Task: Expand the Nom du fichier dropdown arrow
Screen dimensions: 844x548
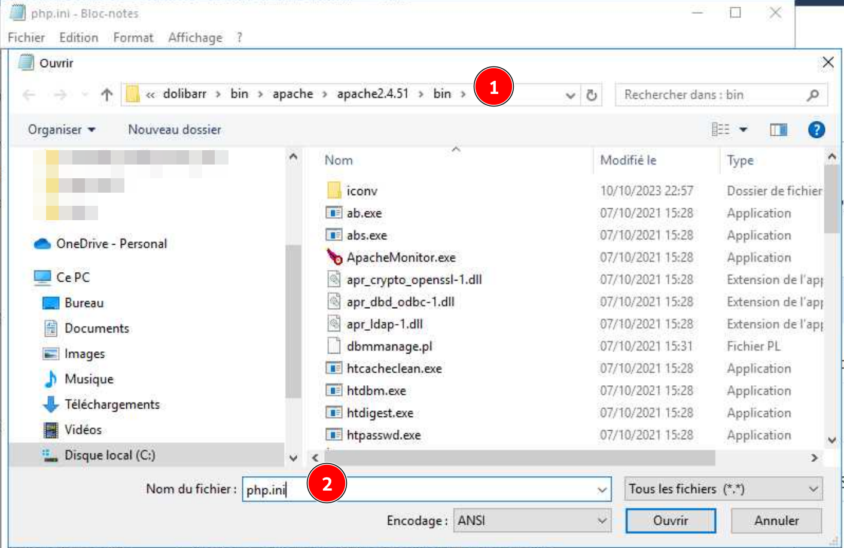Action: pyautogui.click(x=602, y=490)
